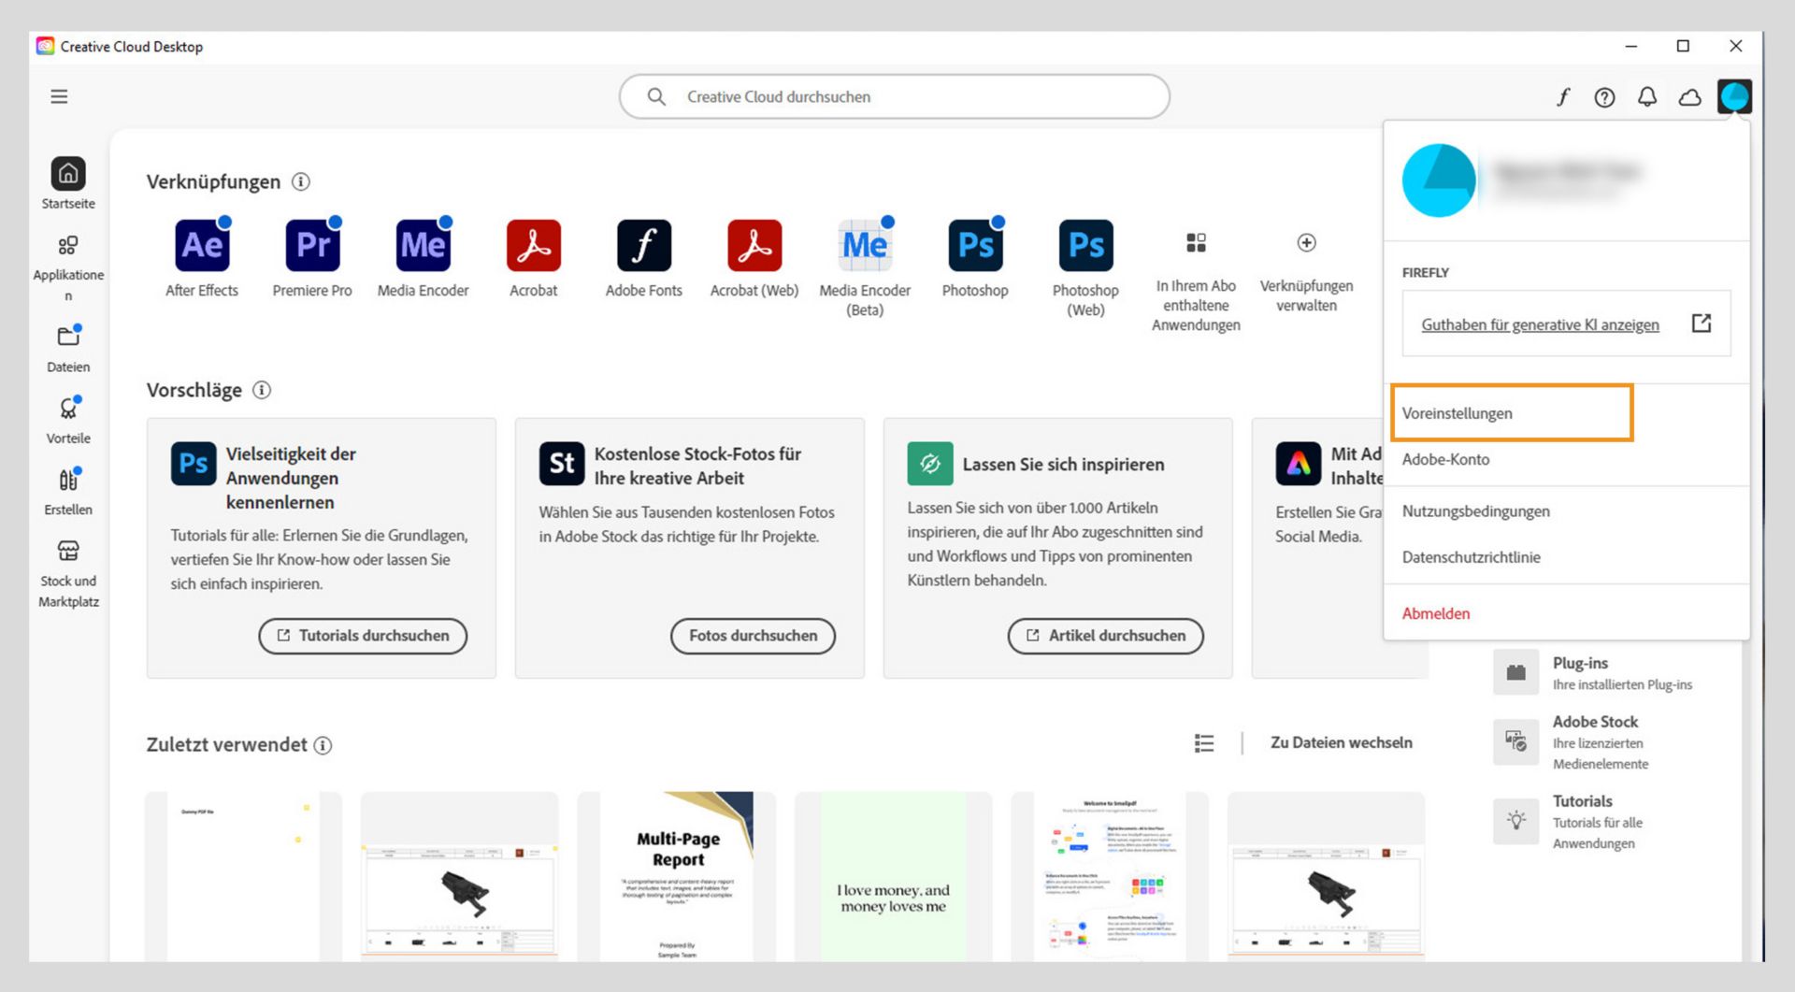Open Applikationen in the sidebar
1795x992 pixels.
coord(68,268)
